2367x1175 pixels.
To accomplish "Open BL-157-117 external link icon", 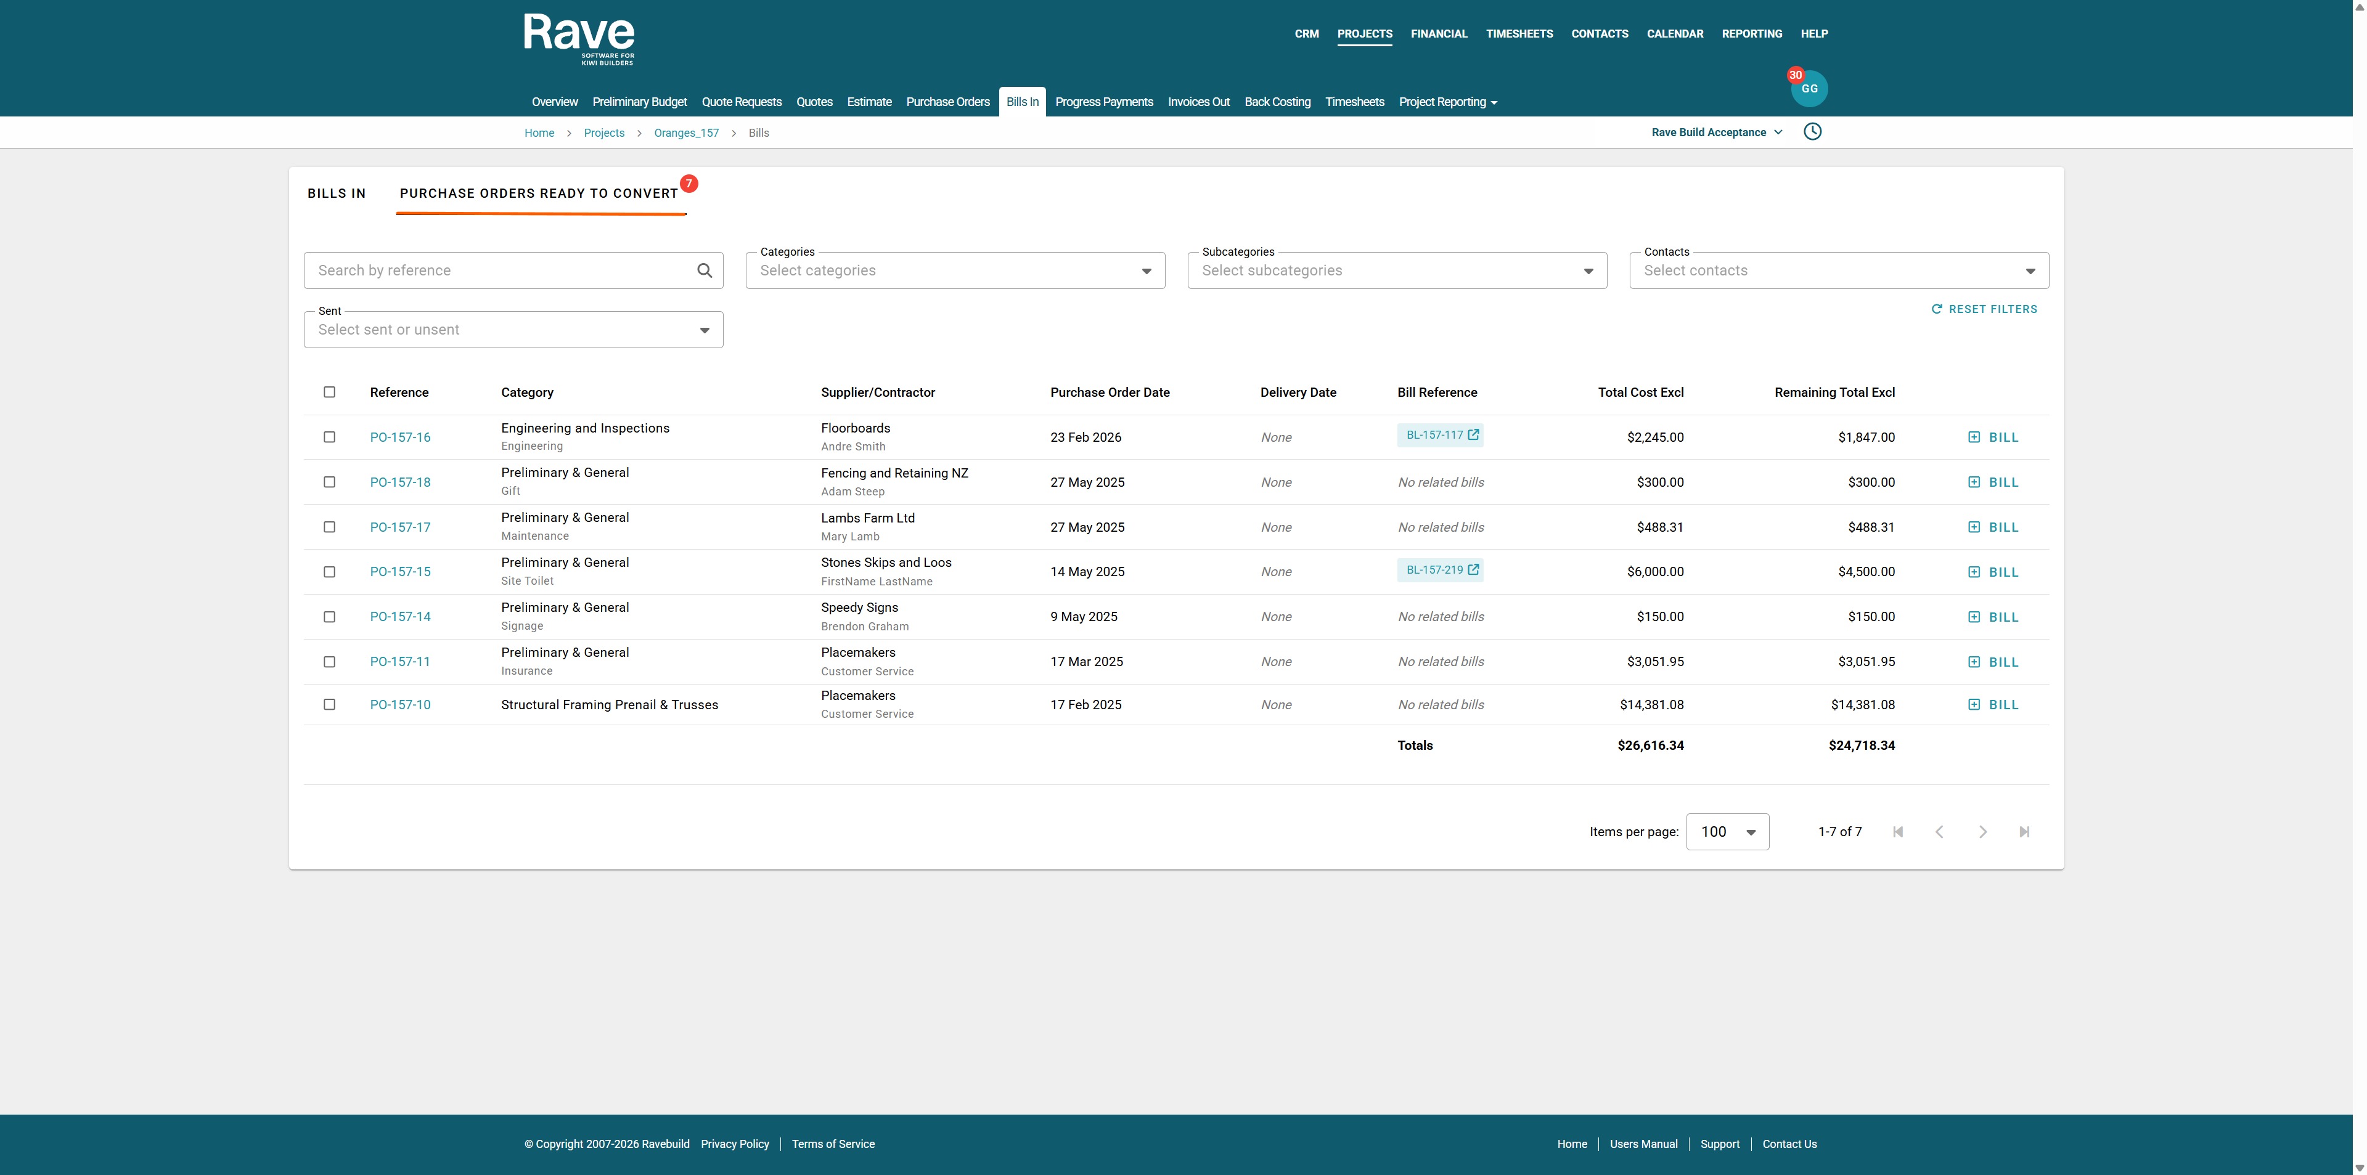I will 1473,434.
